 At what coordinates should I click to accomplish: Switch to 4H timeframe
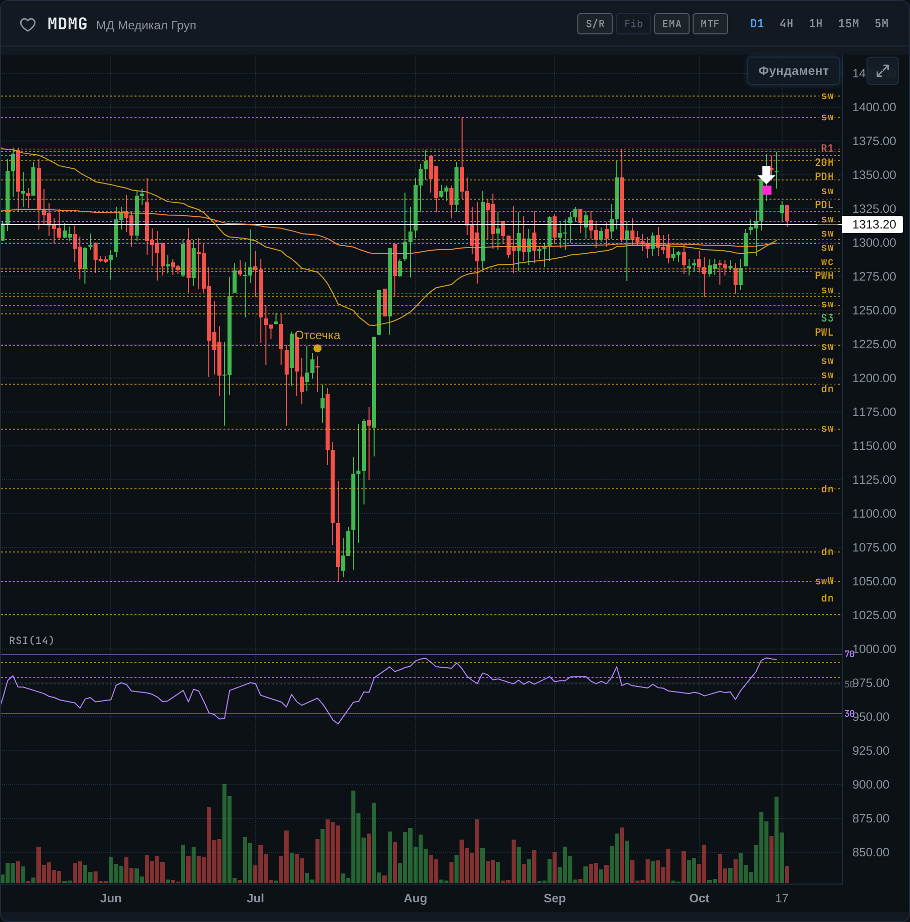click(x=786, y=24)
